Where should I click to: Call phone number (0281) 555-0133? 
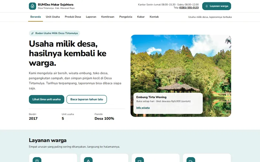tap(189, 7)
